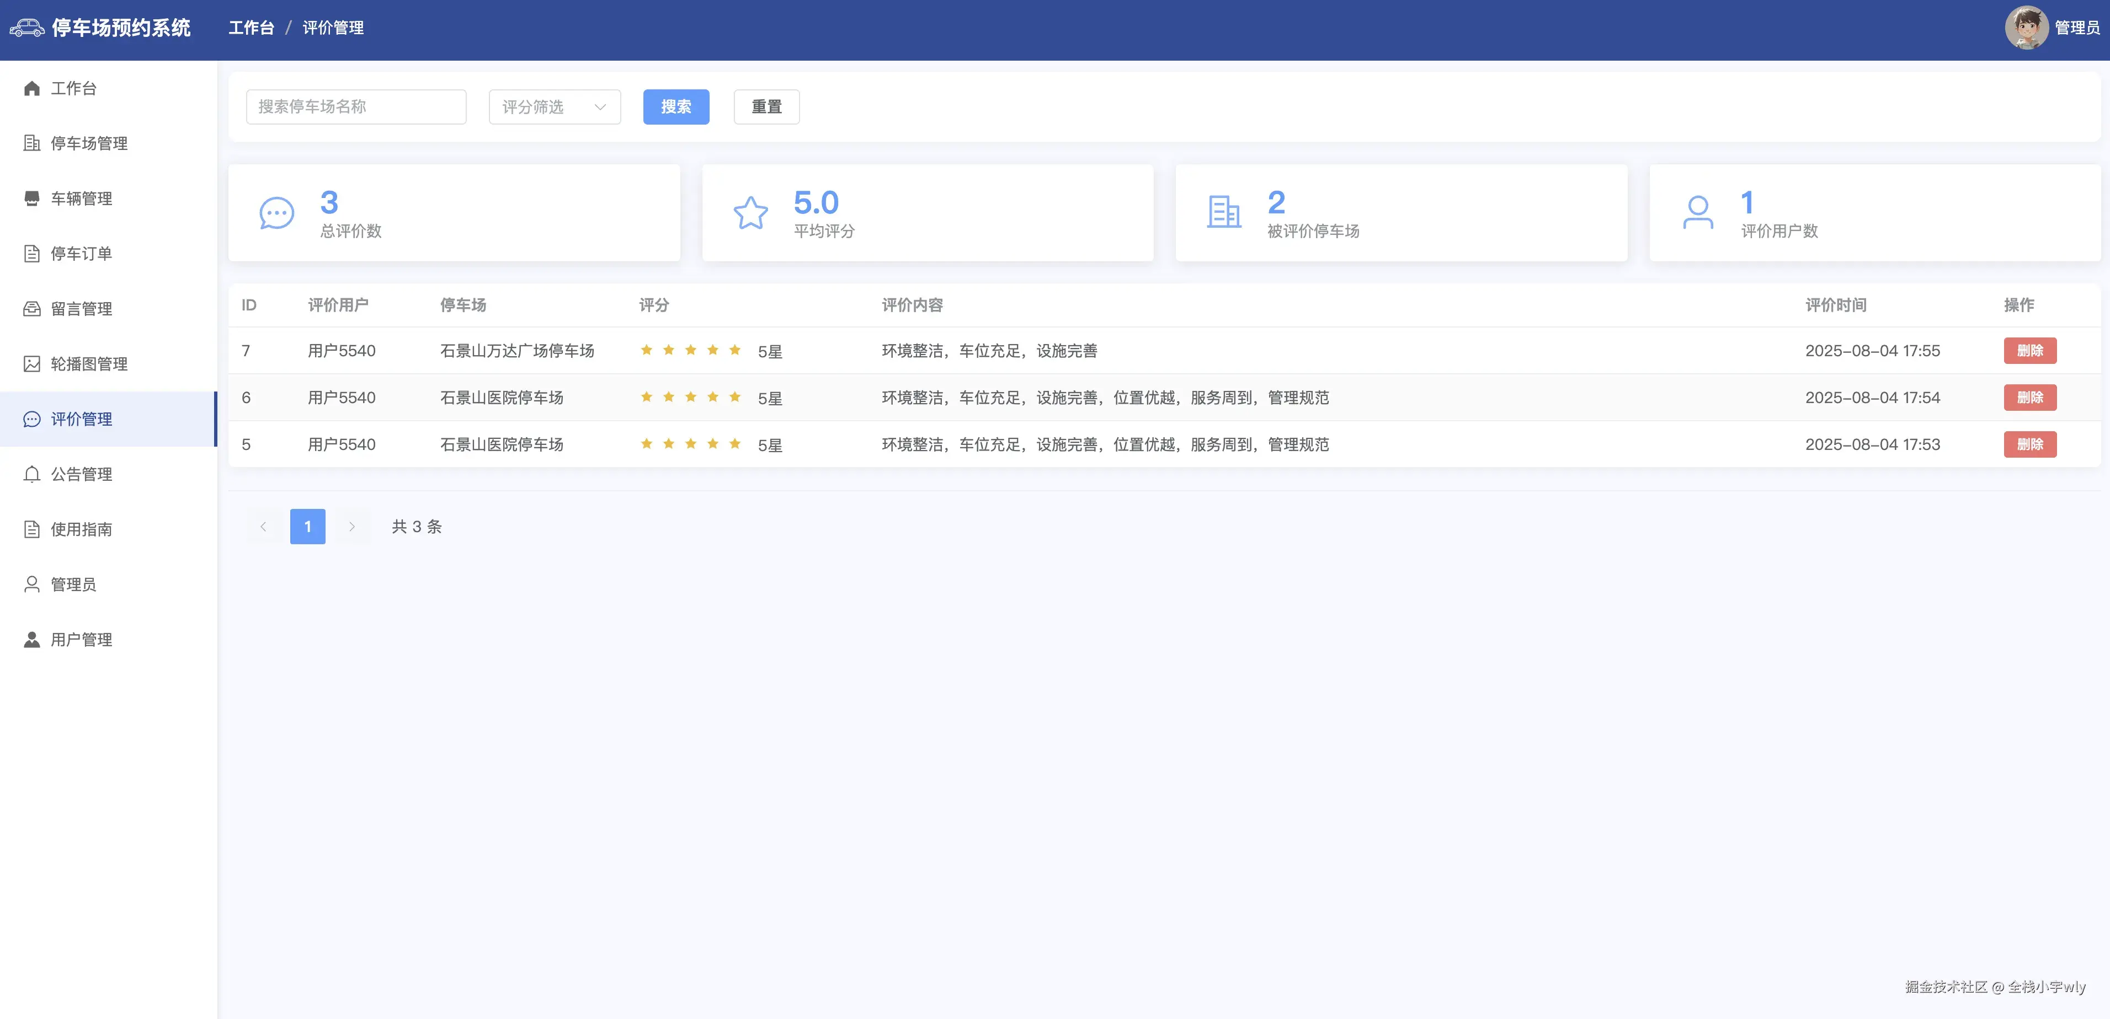Screen dimensions: 2110x1019
Task: Go to the previous page with left chevron
Action: coord(263,527)
